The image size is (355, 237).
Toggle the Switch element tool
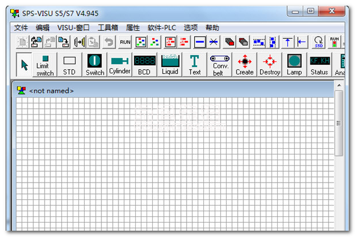pyautogui.click(x=95, y=65)
